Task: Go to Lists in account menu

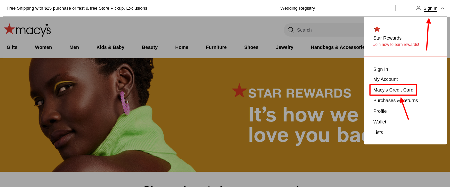Action: pos(378,132)
